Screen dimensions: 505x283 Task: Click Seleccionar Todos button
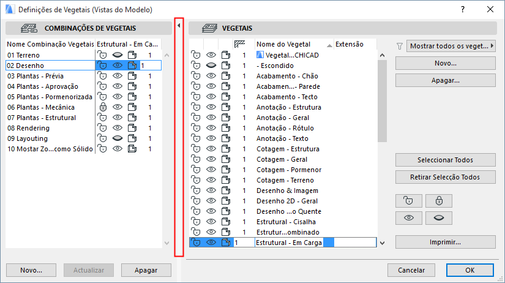tap(445, 160)
